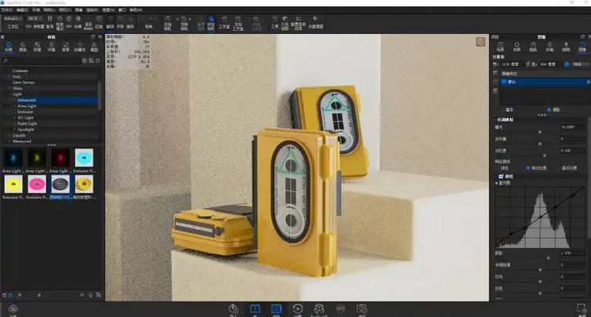Screen dimensions: 591x317
Task: Switch to the Environments tab in library panel
Action: point(52,48)
